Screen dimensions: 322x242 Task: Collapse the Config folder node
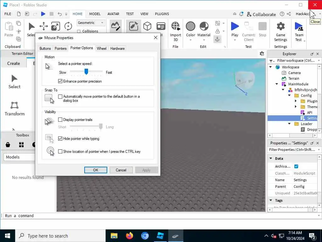(289, 95)
